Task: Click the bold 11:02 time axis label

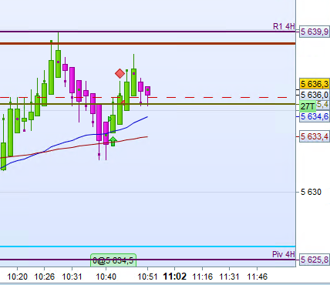Action: click(175, 277)
